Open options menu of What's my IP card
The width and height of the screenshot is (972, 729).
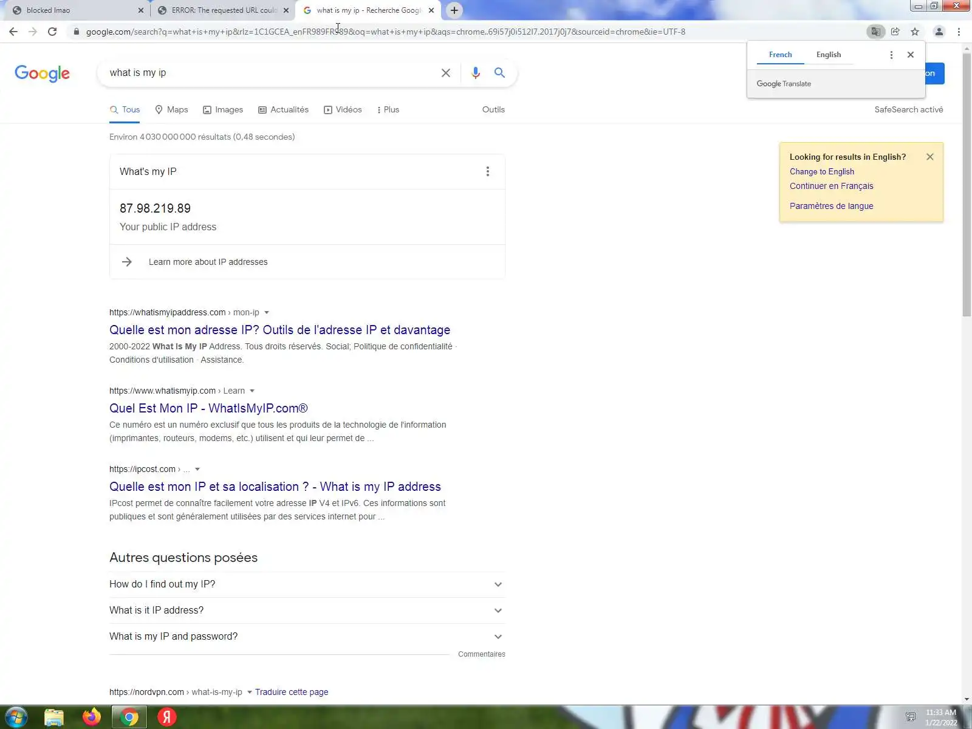(x=487, y=171)
